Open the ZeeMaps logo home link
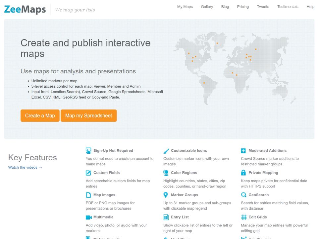318x239 pixels. click(x=25, y=9)
